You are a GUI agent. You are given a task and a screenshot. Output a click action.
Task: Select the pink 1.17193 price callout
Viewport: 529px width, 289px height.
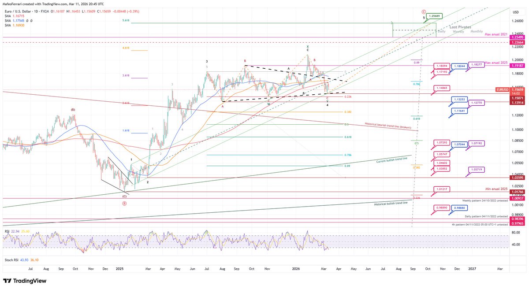pyautogui.click(x=441, y=71)
